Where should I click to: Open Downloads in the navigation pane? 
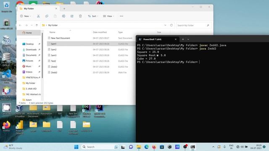(x=31, y=49)
